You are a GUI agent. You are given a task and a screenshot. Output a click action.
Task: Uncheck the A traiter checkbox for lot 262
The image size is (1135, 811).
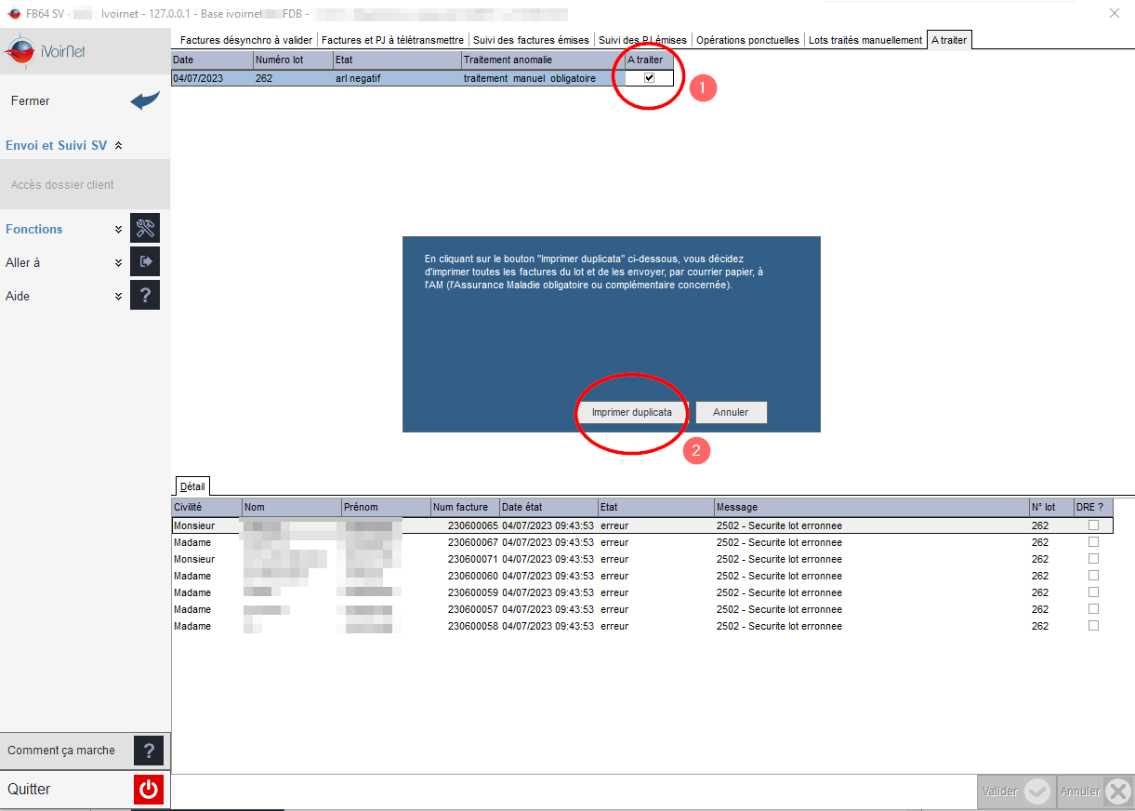(649, 78)
